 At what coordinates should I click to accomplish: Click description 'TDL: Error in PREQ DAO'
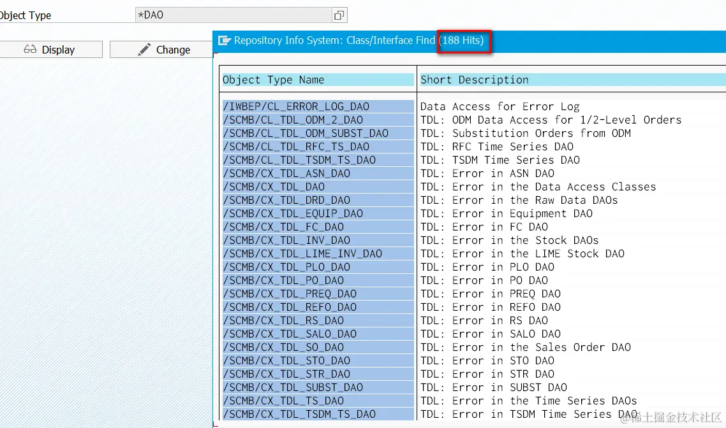pyautogui.click(x=491, y=294)
